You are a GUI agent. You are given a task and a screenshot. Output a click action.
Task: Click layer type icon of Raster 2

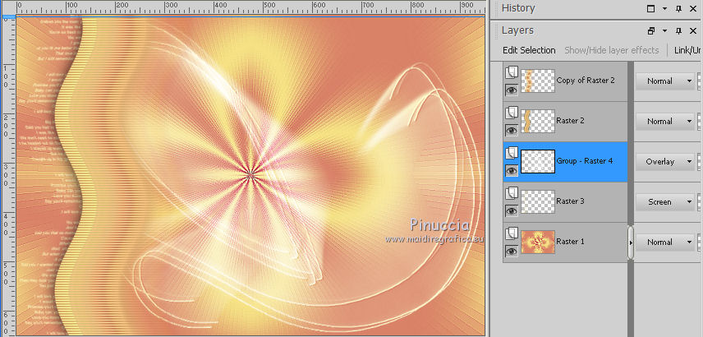click(x=512, y=113)
